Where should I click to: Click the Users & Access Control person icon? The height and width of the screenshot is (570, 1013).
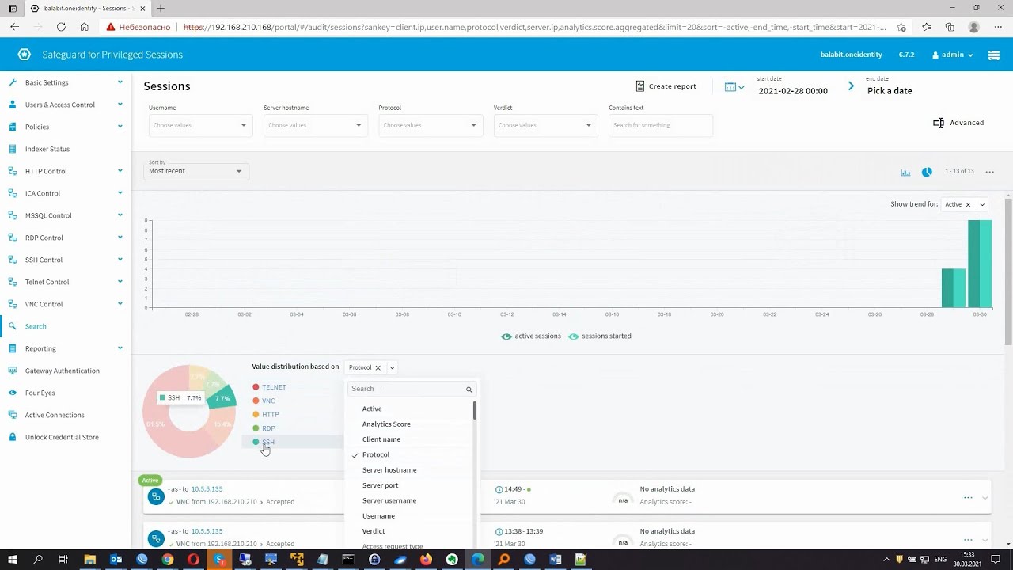12,104
